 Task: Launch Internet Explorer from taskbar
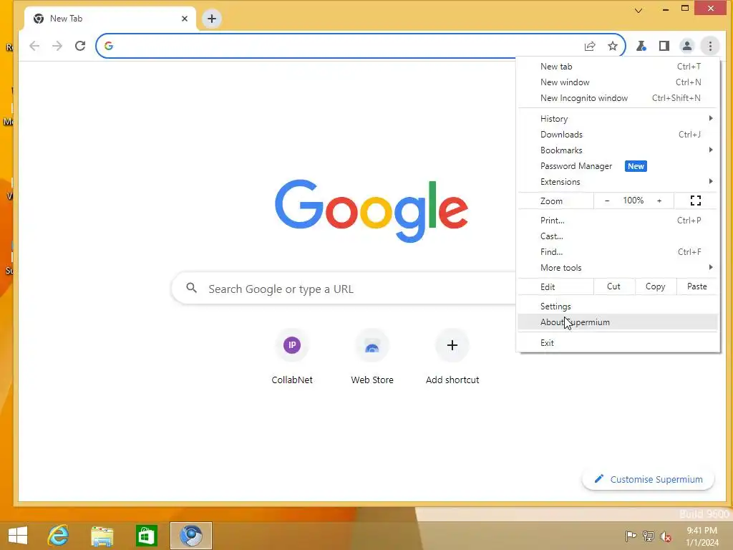59,536
